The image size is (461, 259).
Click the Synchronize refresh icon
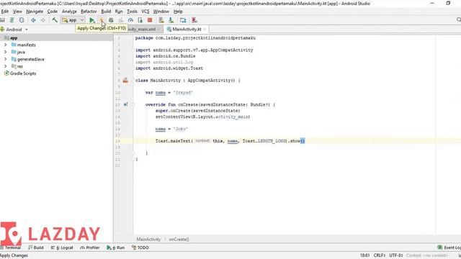(x=22, y=20)
